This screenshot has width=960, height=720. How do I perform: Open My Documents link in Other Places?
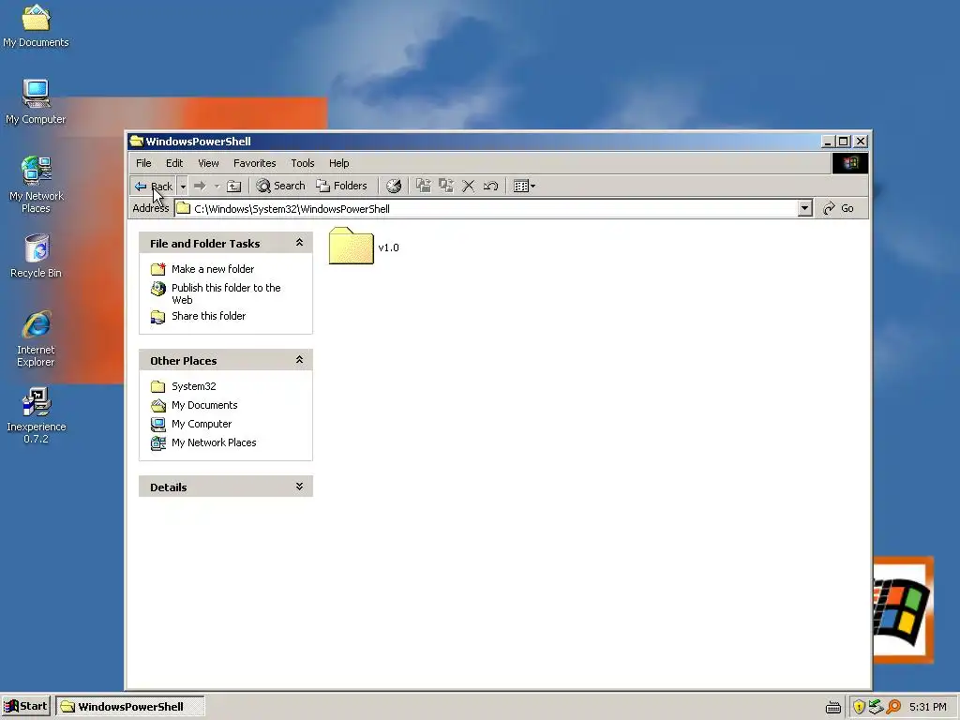coord(204,405)
